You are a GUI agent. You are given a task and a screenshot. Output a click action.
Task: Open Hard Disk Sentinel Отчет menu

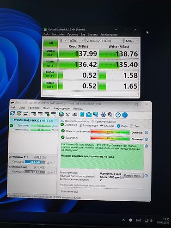[46, 108]
